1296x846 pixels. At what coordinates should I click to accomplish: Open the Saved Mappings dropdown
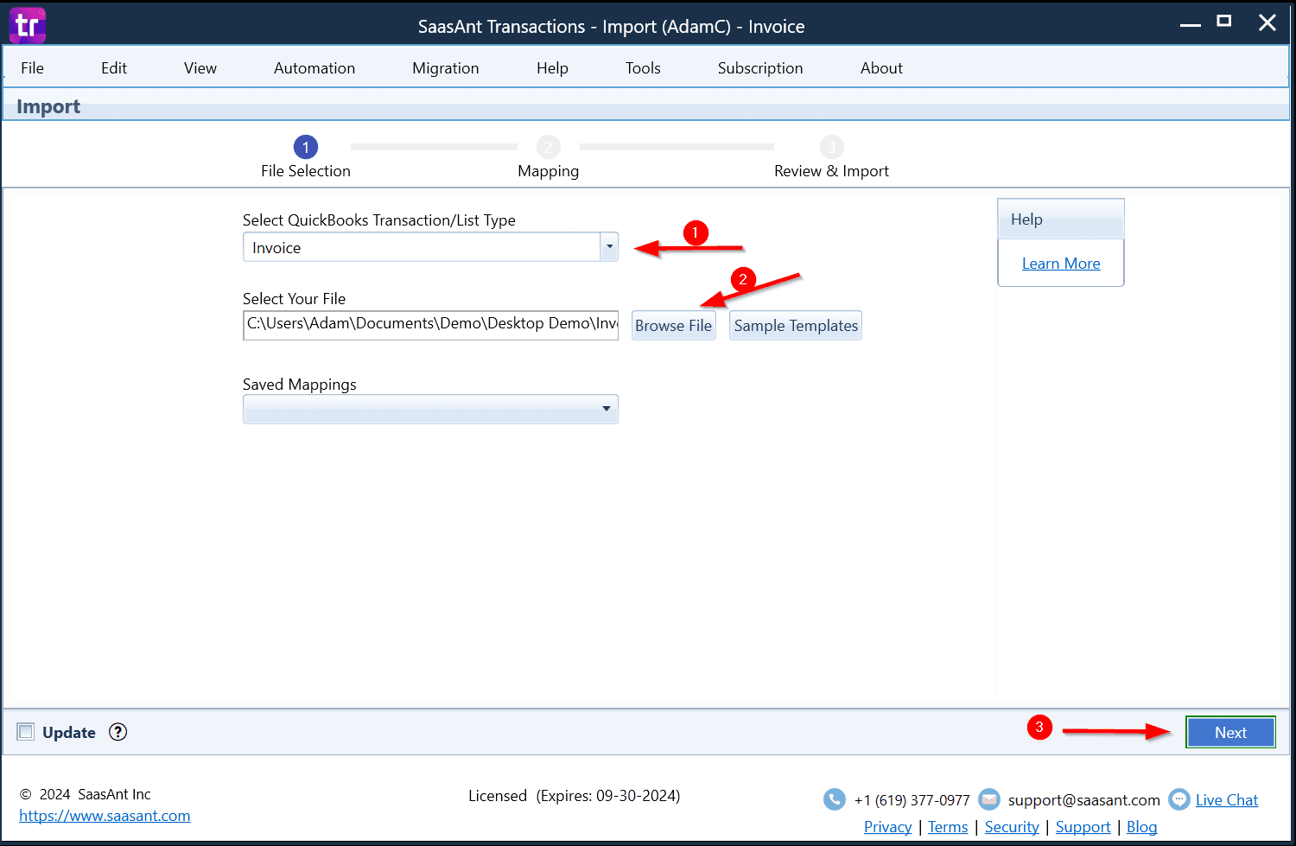[430, 409]
